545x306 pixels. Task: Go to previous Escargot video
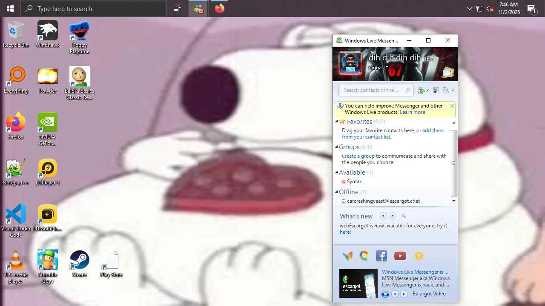click(x=395, y=294)
